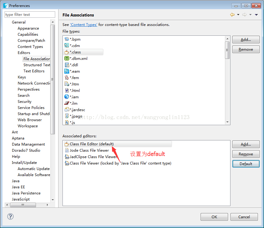
Task: Click the back navigation arrow icon
Action: [232, 15]
